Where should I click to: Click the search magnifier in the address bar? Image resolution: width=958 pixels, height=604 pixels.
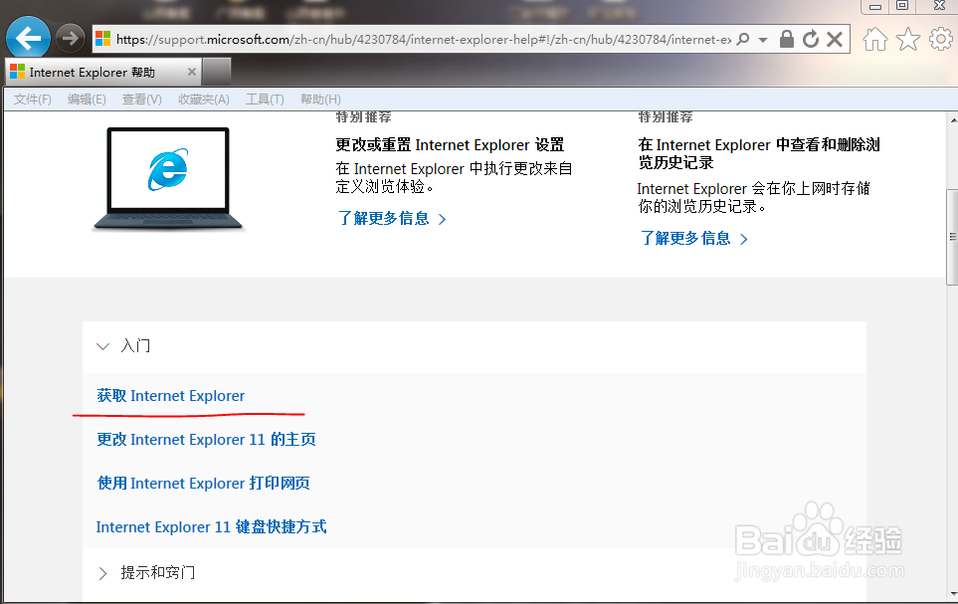tap(742, 39)
